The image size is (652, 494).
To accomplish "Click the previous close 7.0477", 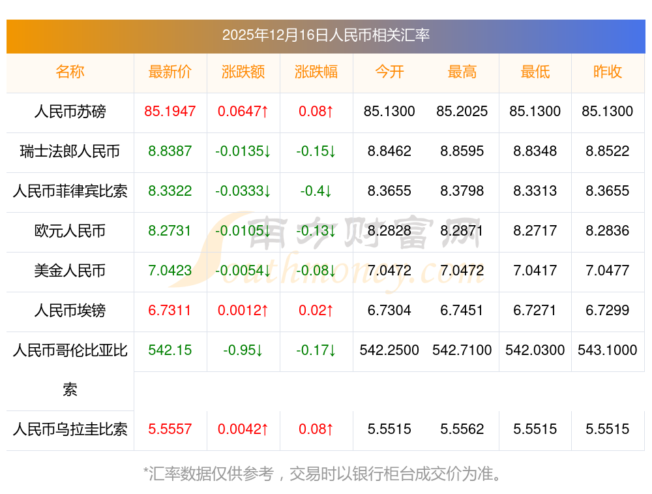I will (608, 270).
